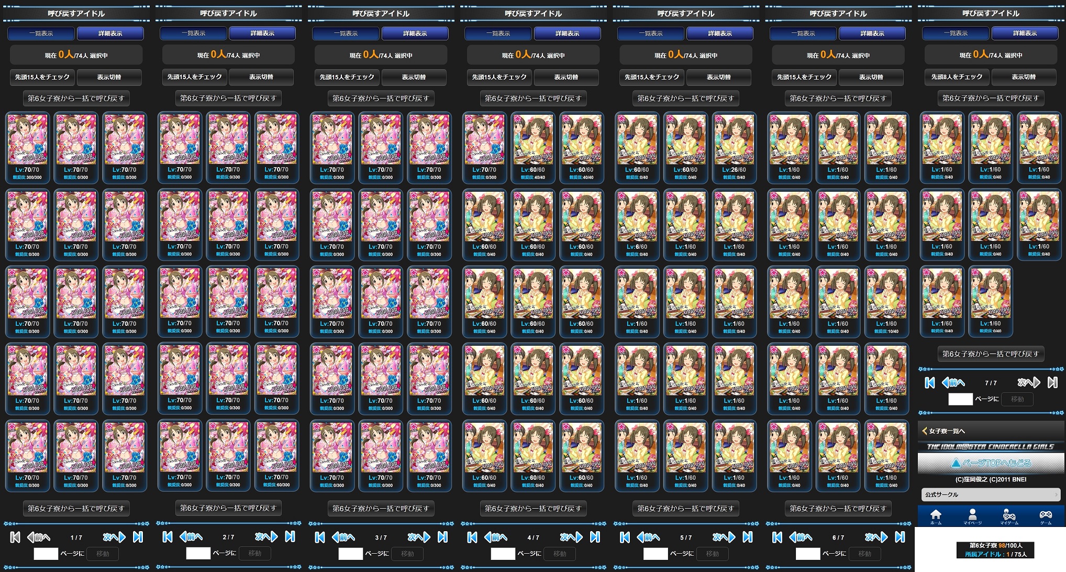
Task: Jump to first page icon beside 4/7
Action: click(x=472, y=537)
